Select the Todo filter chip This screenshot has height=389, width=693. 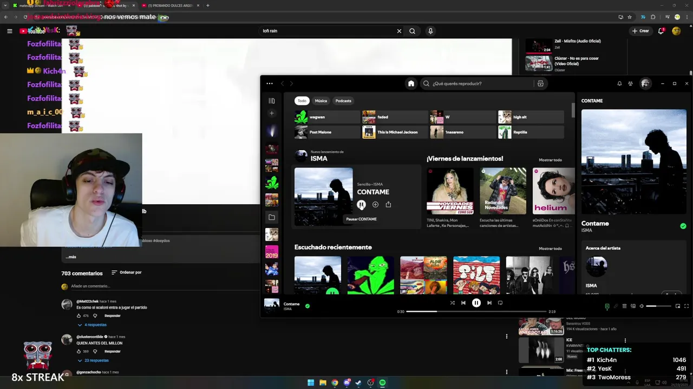coord(302,100)
